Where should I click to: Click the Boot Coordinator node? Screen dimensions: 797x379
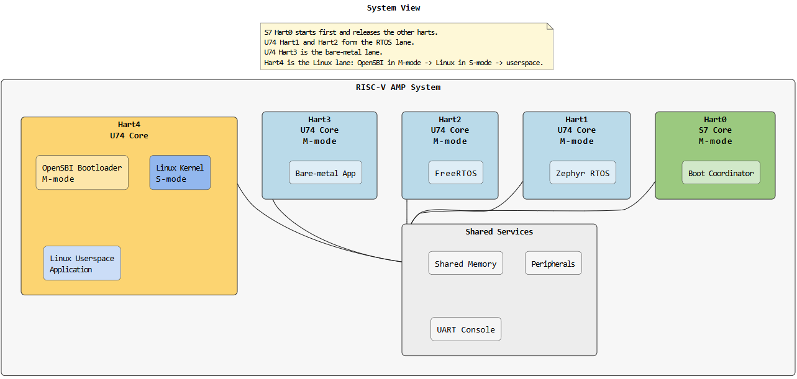pyautogui.click(x=721, y=173)
